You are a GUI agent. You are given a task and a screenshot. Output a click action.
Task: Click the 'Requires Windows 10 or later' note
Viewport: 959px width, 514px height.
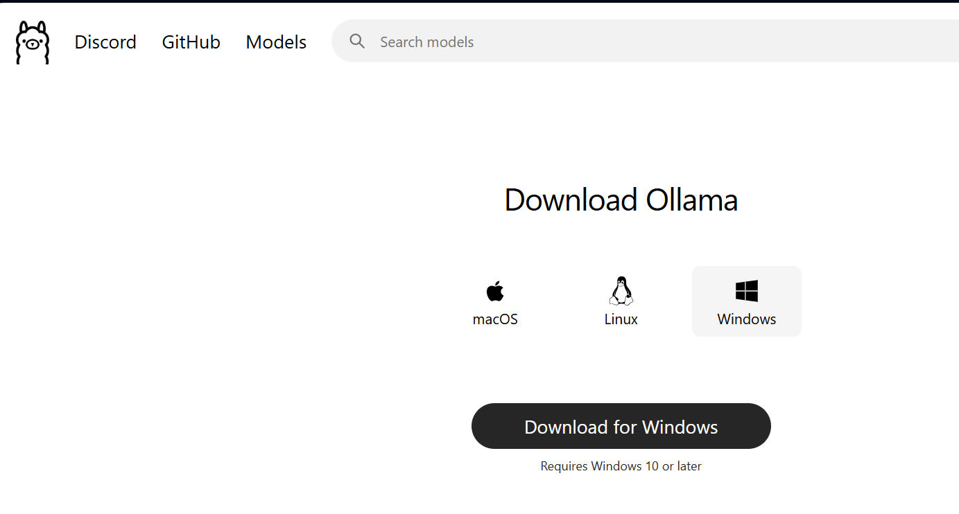click(x=621, y=466)
